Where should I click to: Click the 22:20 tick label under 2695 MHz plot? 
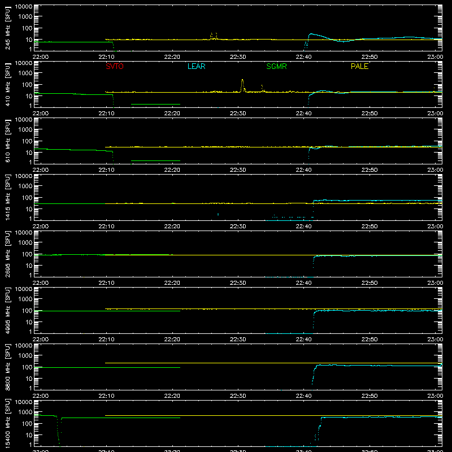[172, 283]
